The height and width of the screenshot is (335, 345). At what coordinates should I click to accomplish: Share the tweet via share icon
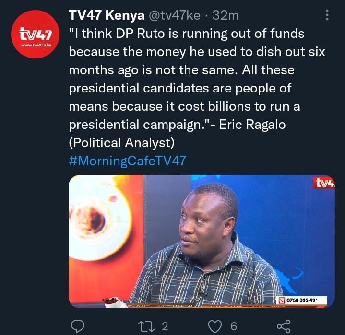click(x=284, y=326)
